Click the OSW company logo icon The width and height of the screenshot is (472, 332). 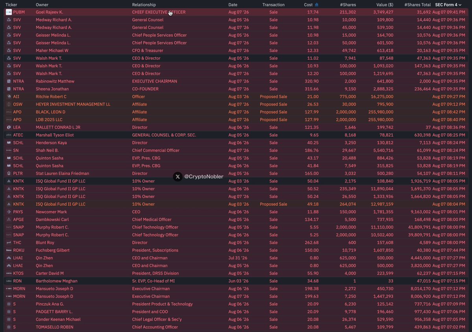point(9,104)
